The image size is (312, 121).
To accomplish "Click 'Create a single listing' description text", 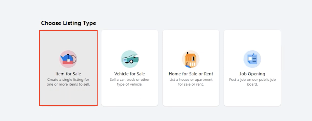I will (68, 82).
